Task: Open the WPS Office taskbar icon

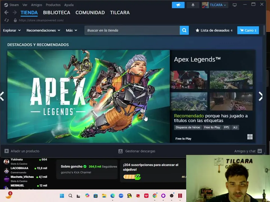Action: coord(146,196)
